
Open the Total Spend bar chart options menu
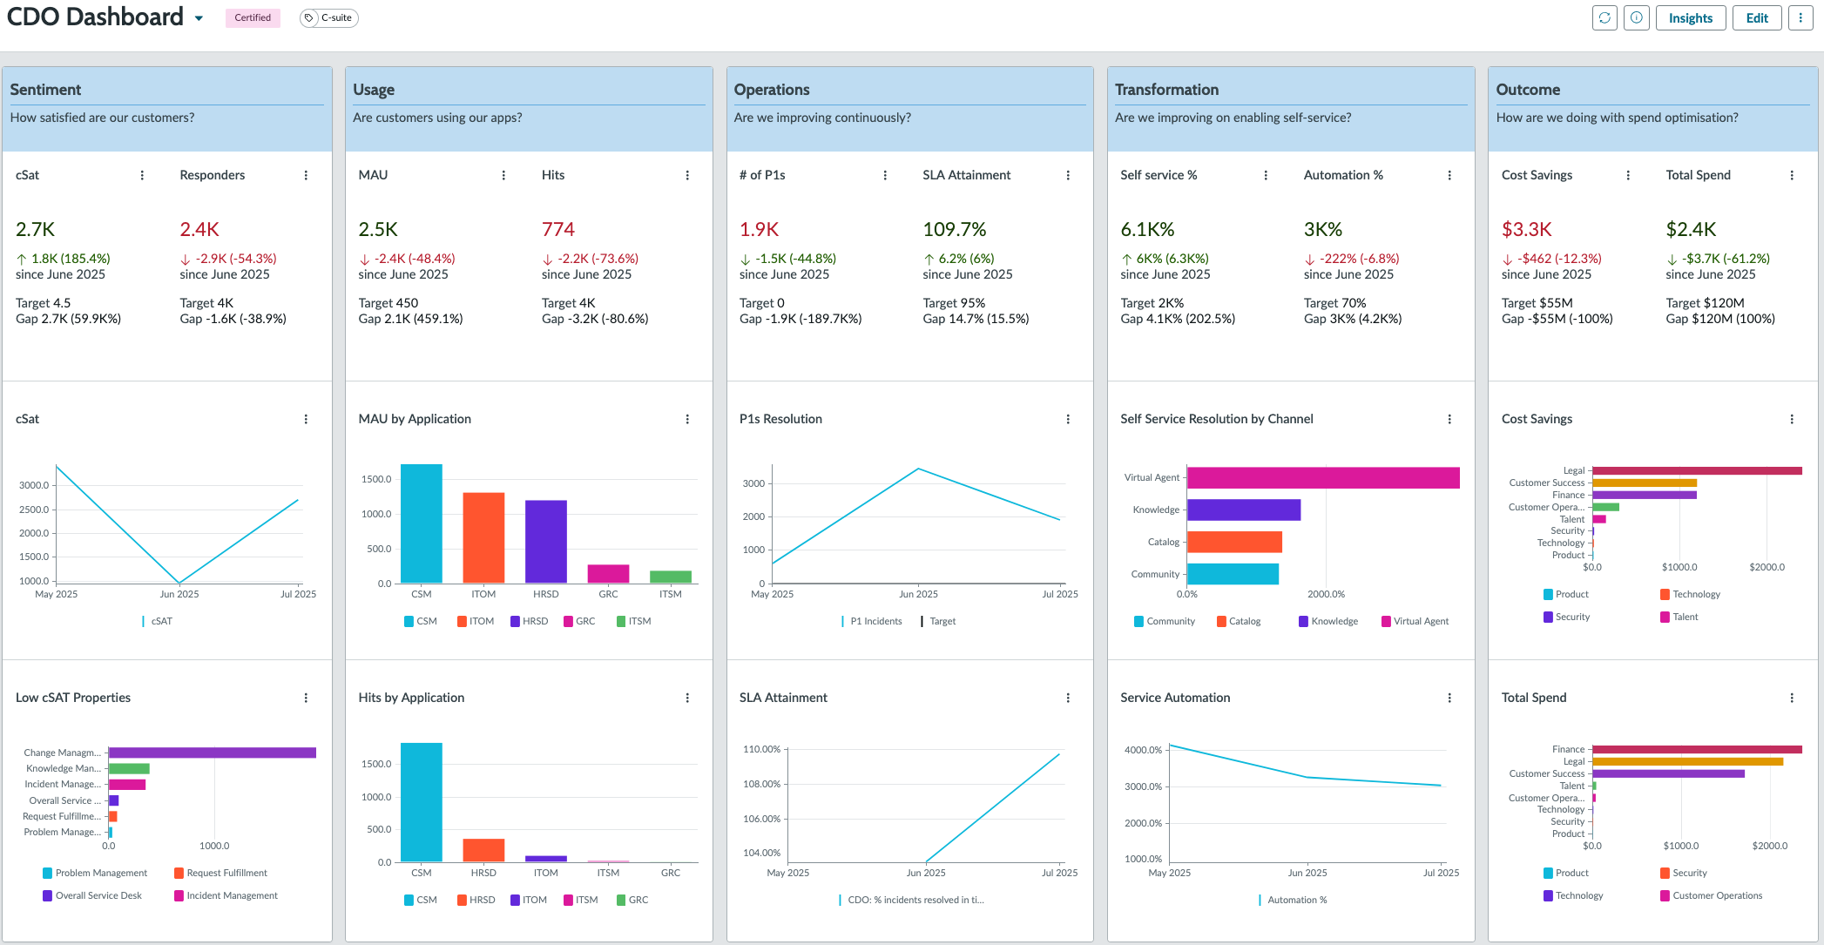pyautogui.click(x=1792, y=698)
